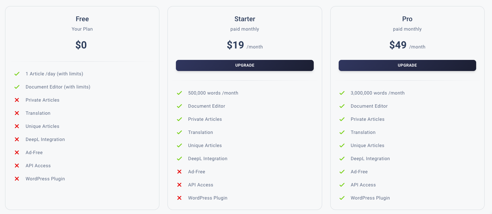Click green check beside 1 Article /day
This screenshot has width=492, height=214.
(x=17, y=74)
